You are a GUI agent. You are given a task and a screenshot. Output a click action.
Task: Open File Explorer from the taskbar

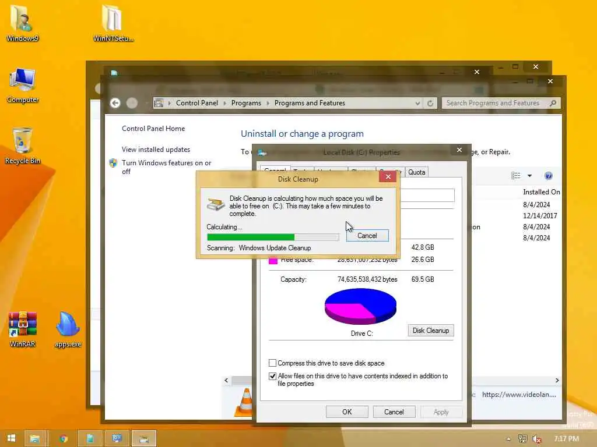[35, 438]
